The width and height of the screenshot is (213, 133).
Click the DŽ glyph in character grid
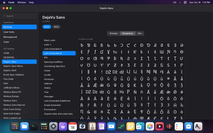(x=108, y=72)
